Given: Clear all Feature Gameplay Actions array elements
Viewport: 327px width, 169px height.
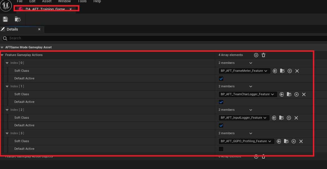Looking at the screenshot, I should [263, 55].
